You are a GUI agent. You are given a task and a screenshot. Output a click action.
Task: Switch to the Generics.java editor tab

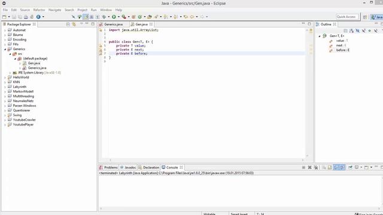point(113,24)
